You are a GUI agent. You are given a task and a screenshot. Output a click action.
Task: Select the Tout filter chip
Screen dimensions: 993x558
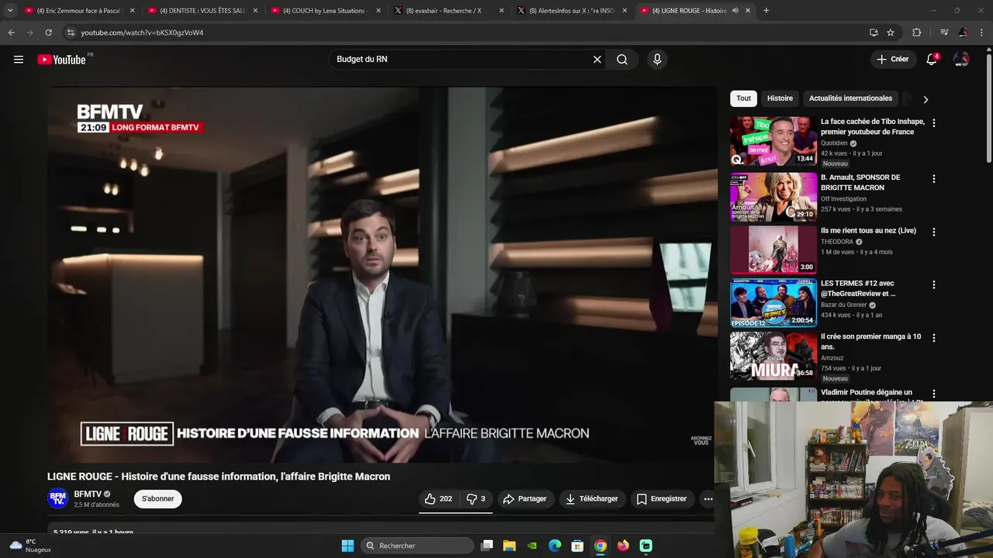(x=743, y=98)
